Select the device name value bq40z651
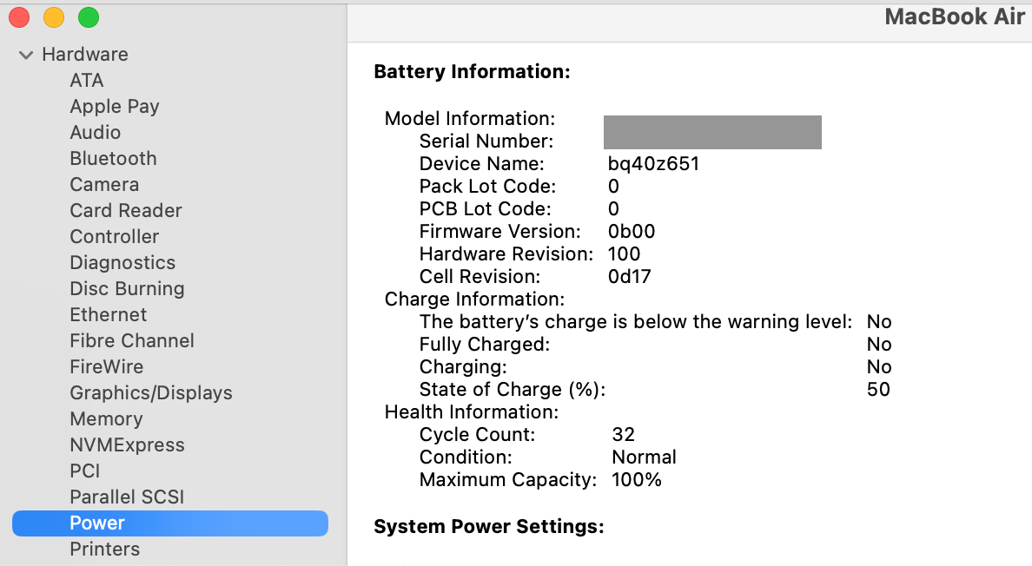 pyautogui.click(x=653, y=164)
